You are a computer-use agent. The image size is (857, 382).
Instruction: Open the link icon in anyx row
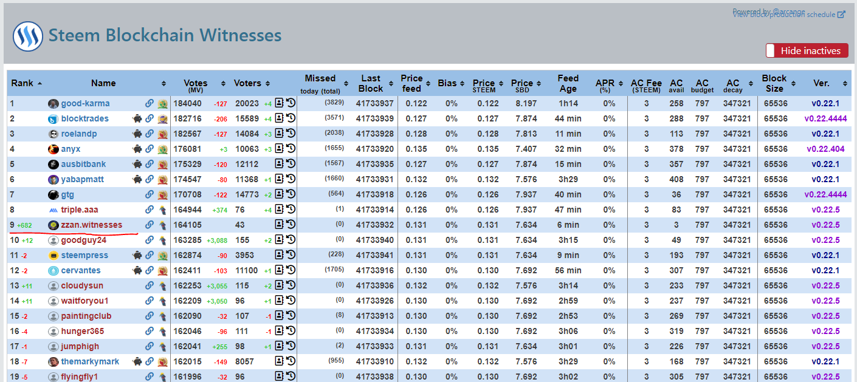150,149
